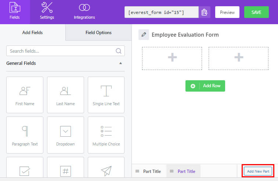Add the First Name field

(25, 95)
